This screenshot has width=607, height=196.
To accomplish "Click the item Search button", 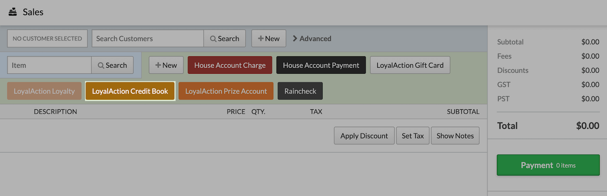I will pyautogui.click(x=112, y=65).
